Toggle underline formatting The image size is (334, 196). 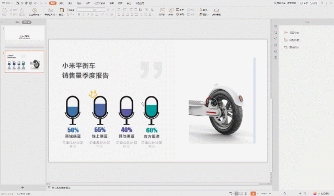[88, 15]
